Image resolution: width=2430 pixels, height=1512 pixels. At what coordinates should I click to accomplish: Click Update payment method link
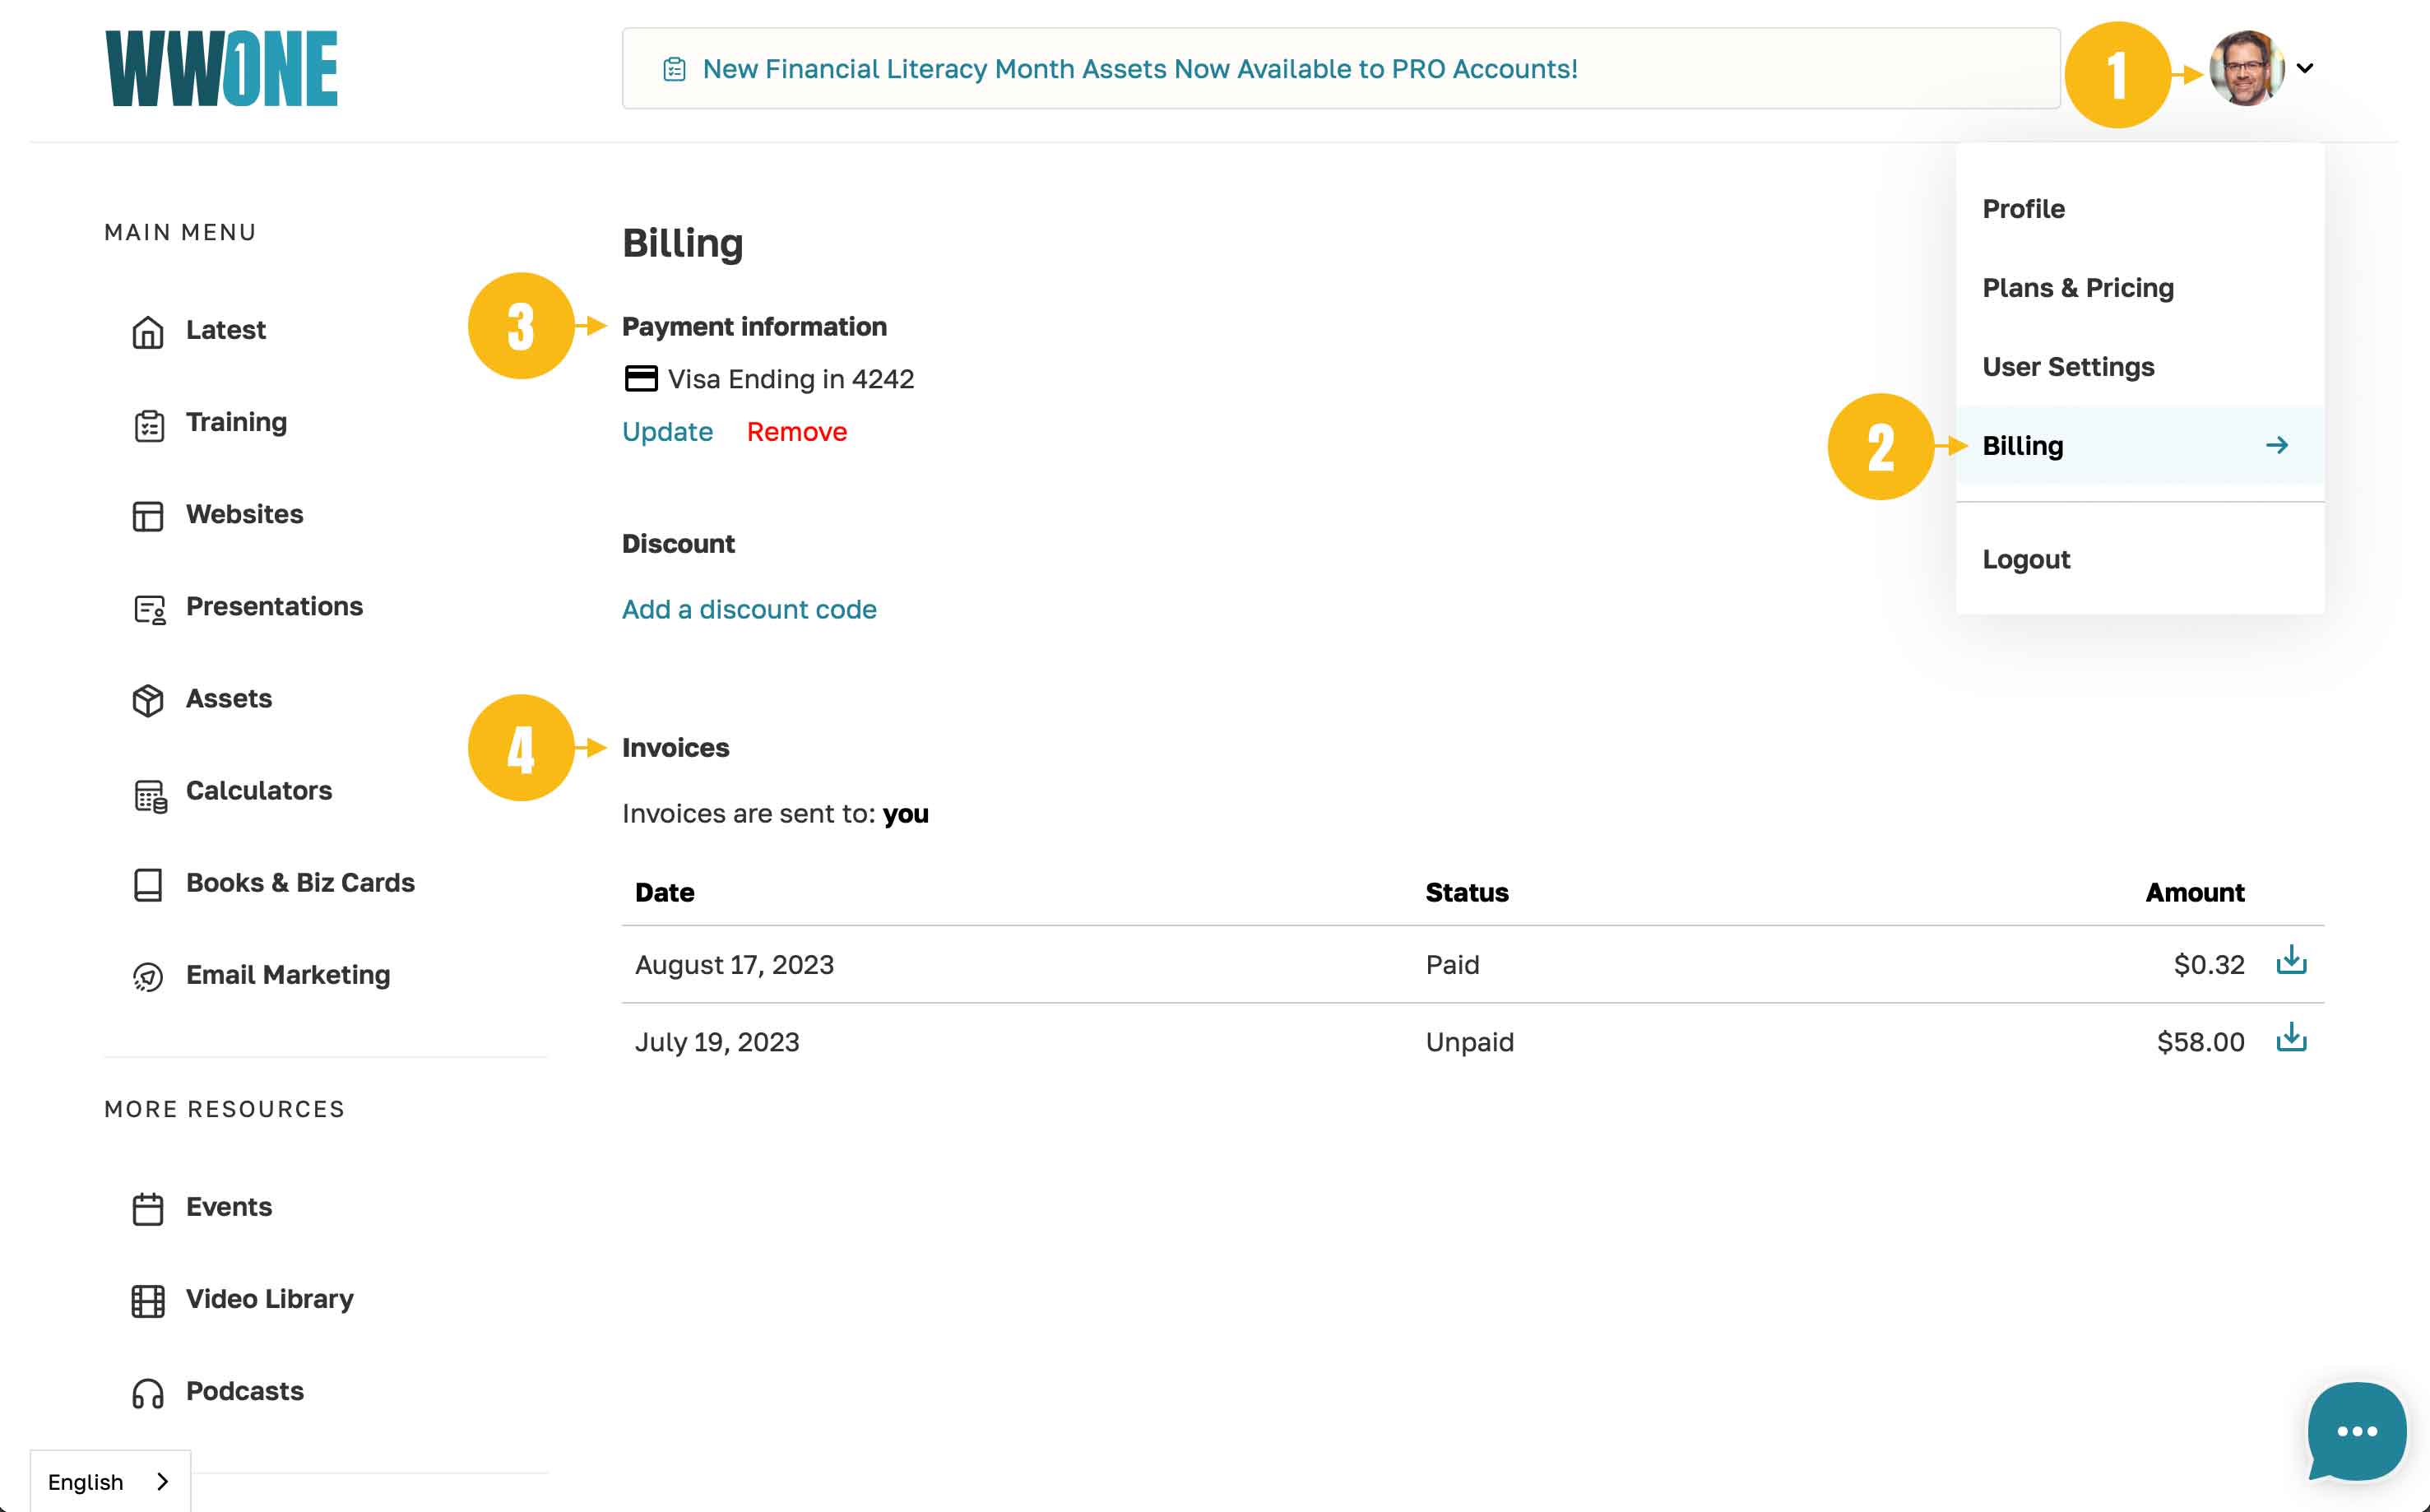[667, 432]
